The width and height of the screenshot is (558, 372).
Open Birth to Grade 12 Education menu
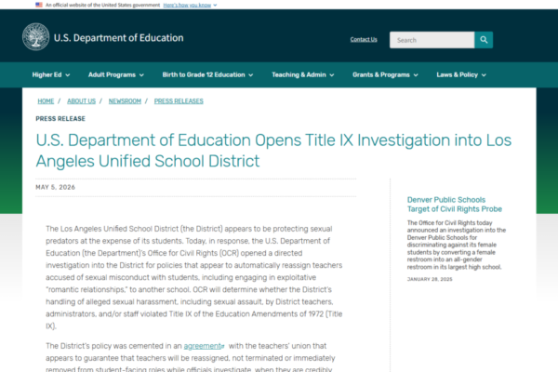(207, 74)
